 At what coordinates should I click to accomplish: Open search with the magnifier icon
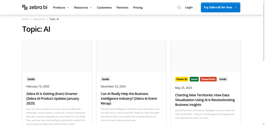coord(179,7)
